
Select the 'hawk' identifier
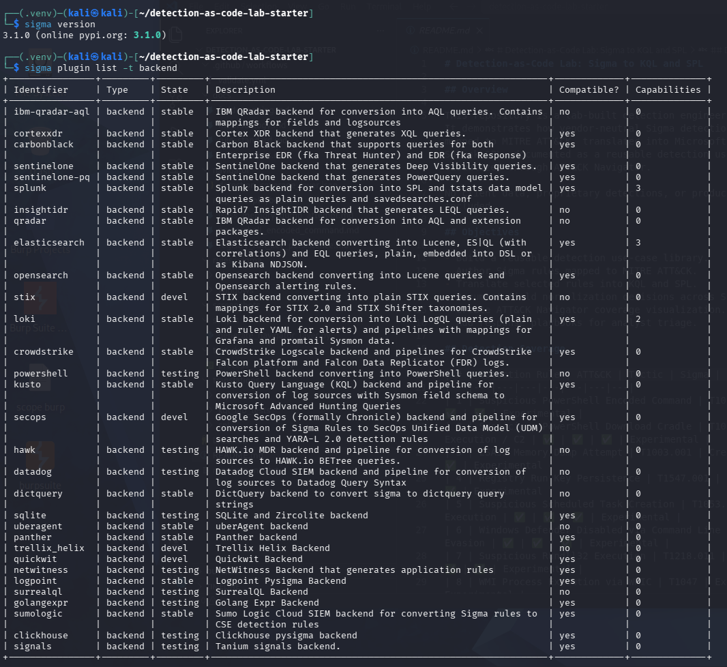(25, 450)
